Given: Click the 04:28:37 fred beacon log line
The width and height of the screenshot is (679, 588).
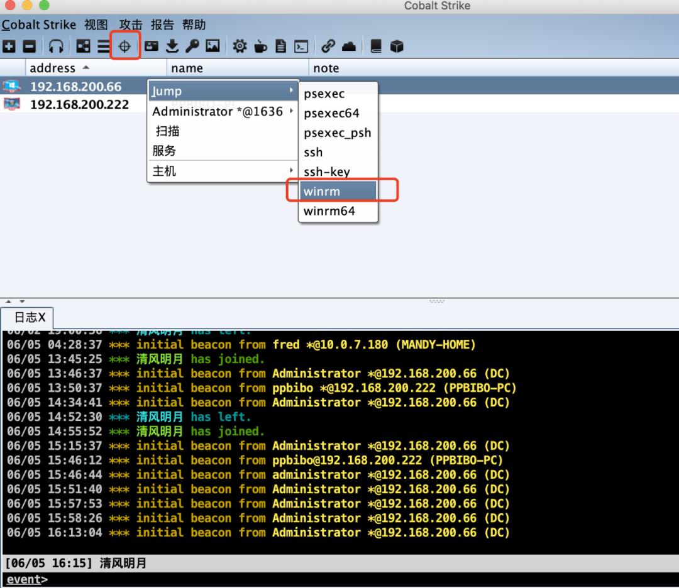Looking at the screenshot, I should (x=241, y=344).
